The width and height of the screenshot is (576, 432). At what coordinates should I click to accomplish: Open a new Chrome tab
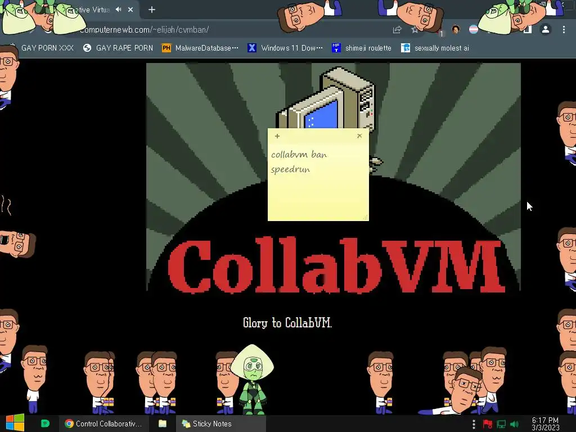coord(152,10)
